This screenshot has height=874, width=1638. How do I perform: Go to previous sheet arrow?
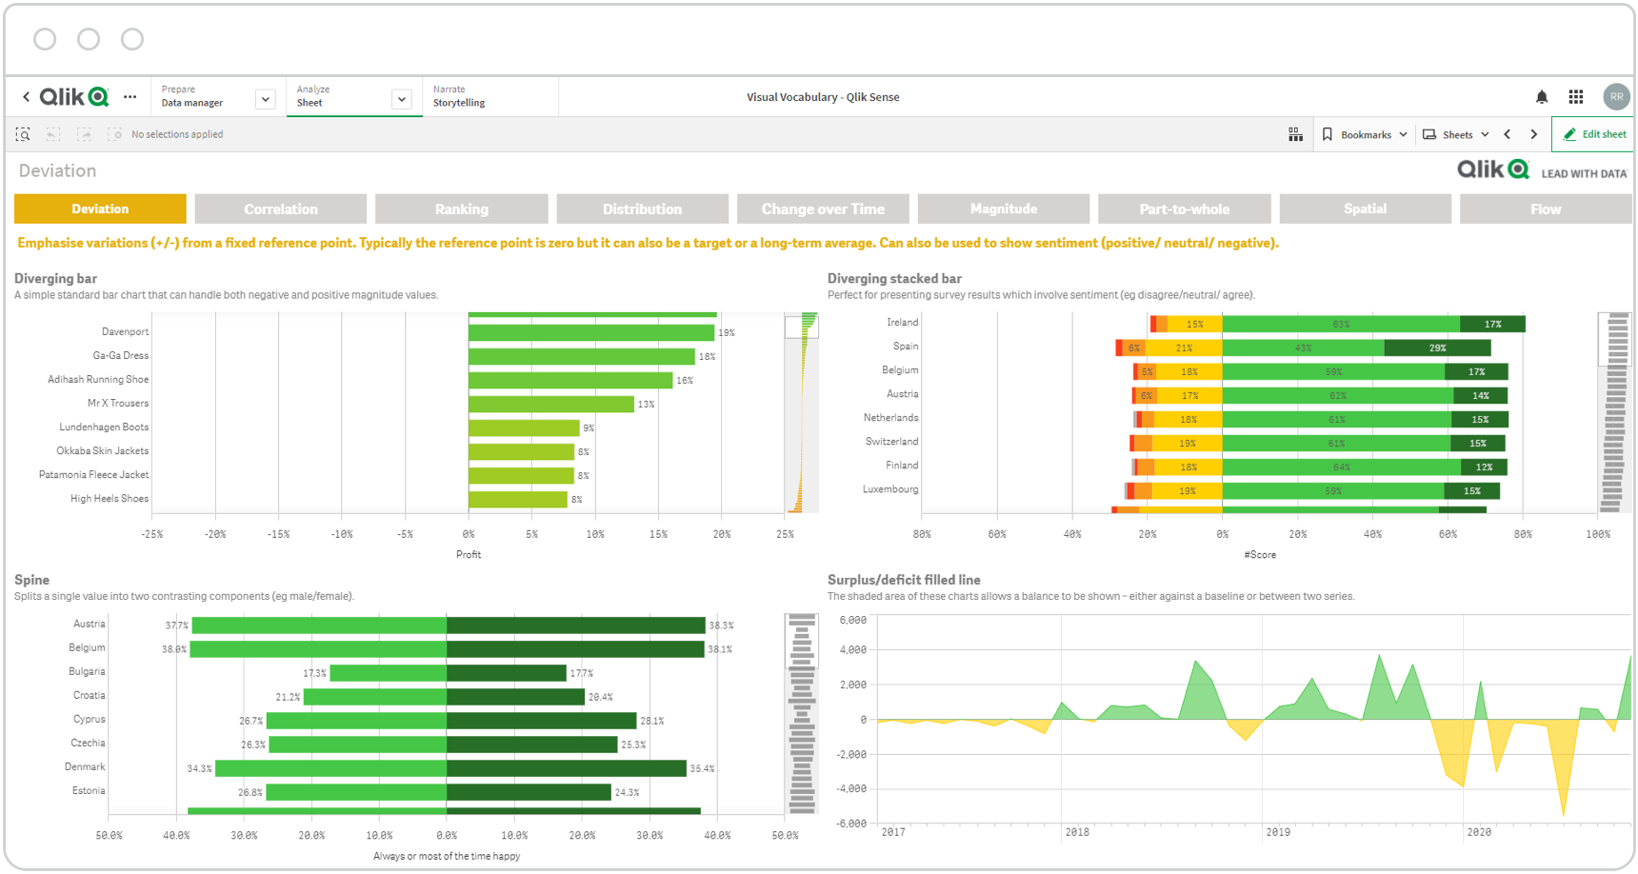[1508, 134]
